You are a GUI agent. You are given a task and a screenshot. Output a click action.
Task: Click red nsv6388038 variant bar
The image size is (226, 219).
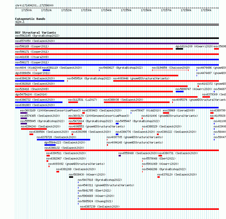click(x=137, y=102)
